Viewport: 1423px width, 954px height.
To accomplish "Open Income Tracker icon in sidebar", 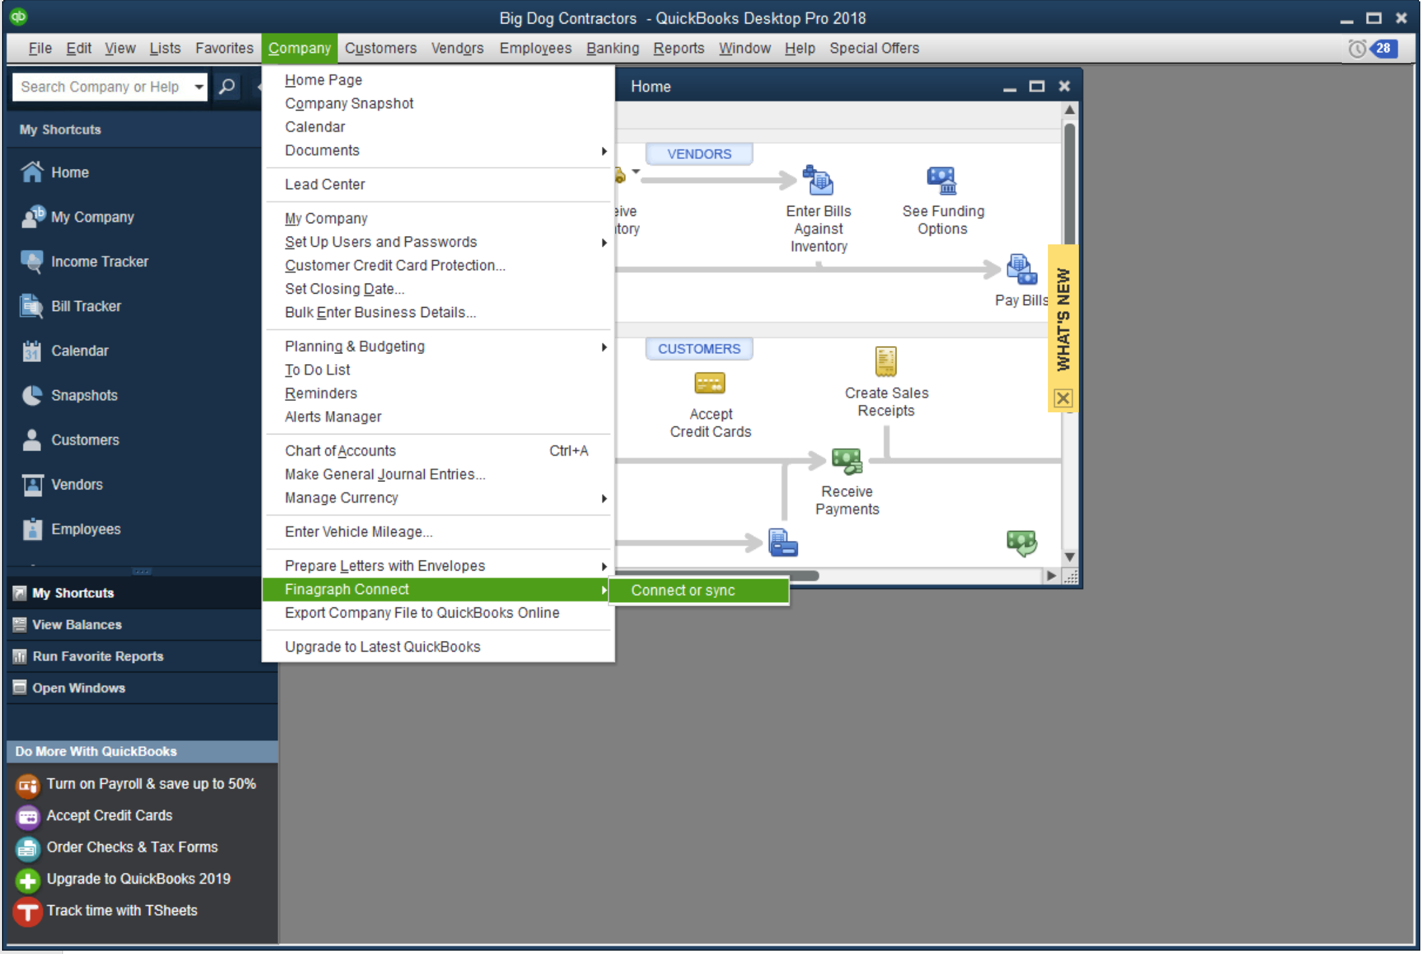I will 32,261.
